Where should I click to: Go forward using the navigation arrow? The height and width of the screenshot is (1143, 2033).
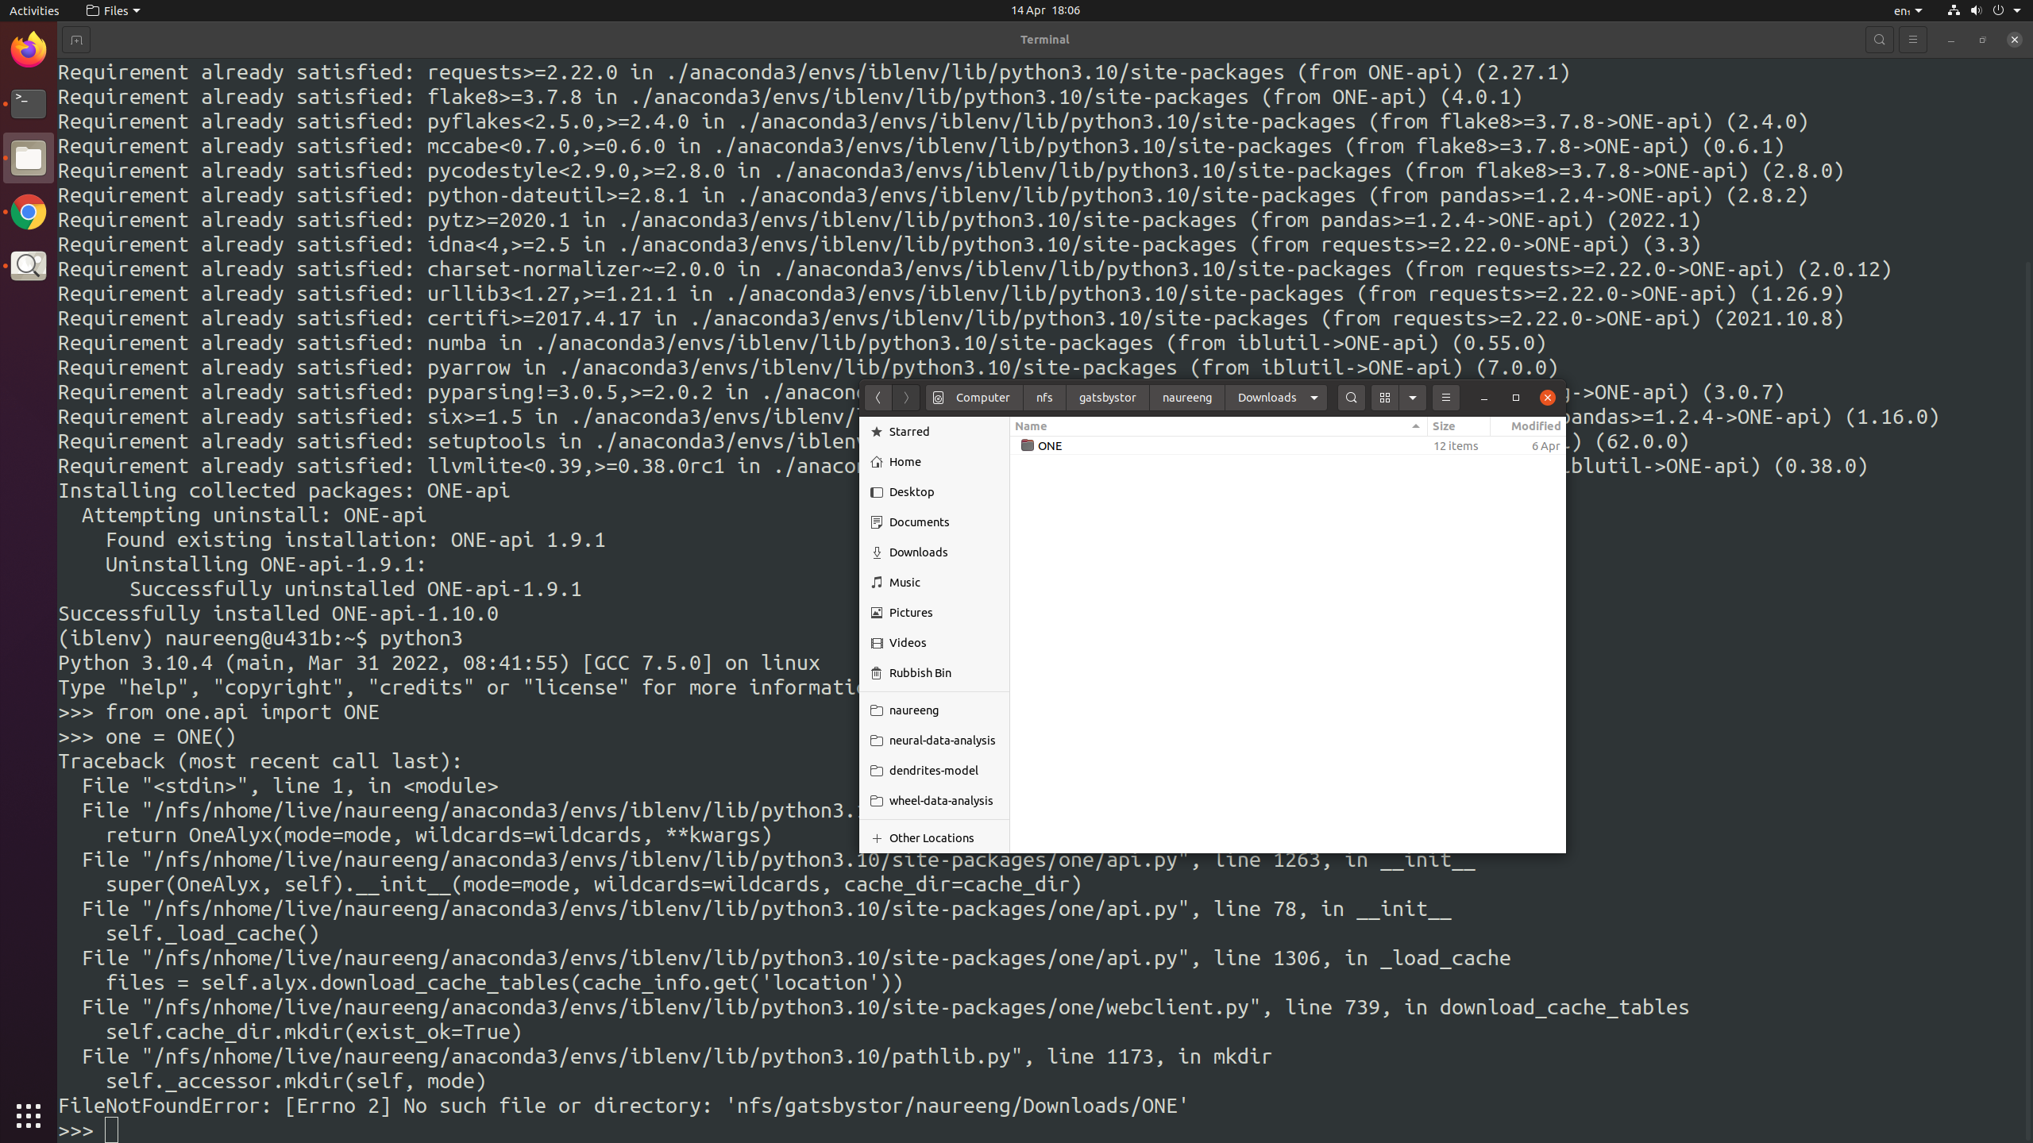(905, 398)
